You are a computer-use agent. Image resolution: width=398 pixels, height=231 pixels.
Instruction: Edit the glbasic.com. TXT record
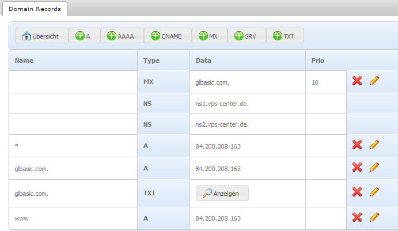(x=374, y=192)
